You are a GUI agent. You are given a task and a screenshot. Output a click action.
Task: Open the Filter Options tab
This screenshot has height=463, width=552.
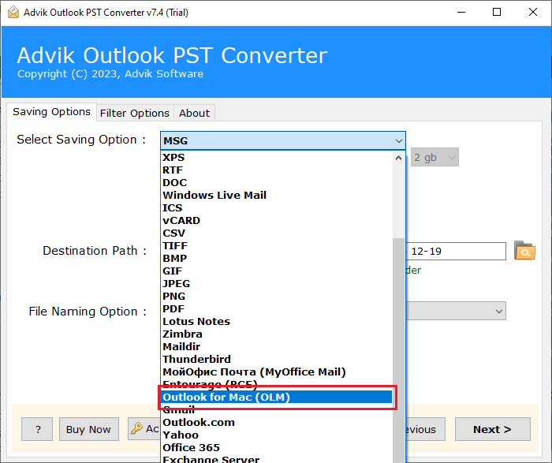pyautogui.click(x=135, y=113)
